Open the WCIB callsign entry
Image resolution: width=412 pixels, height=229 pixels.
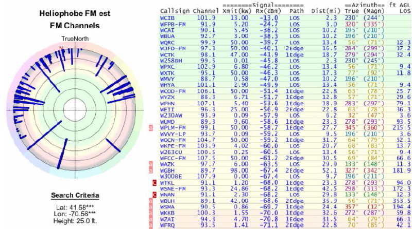(167, 18)
